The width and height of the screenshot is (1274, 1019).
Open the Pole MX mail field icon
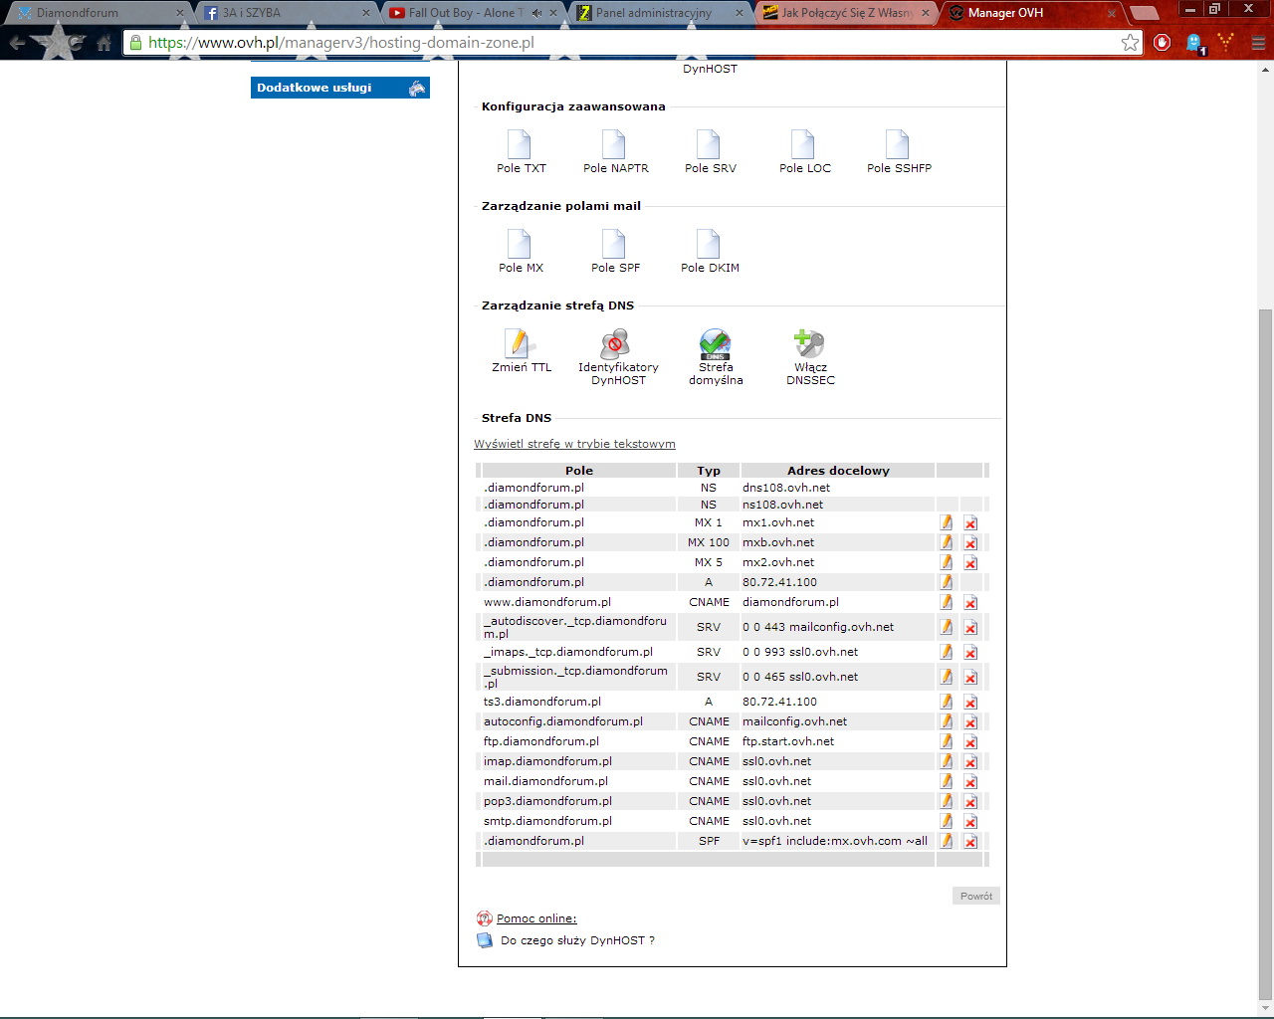coord(520,245)
